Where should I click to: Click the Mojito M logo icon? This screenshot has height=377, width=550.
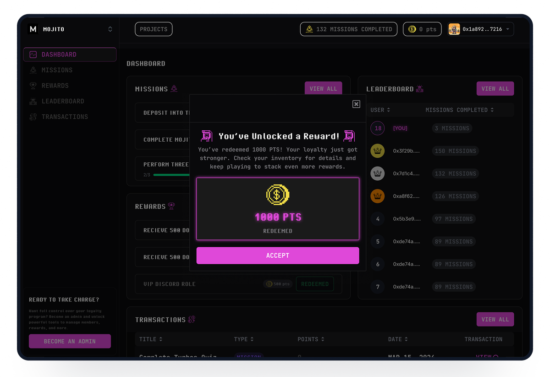[x=33, y=29]
